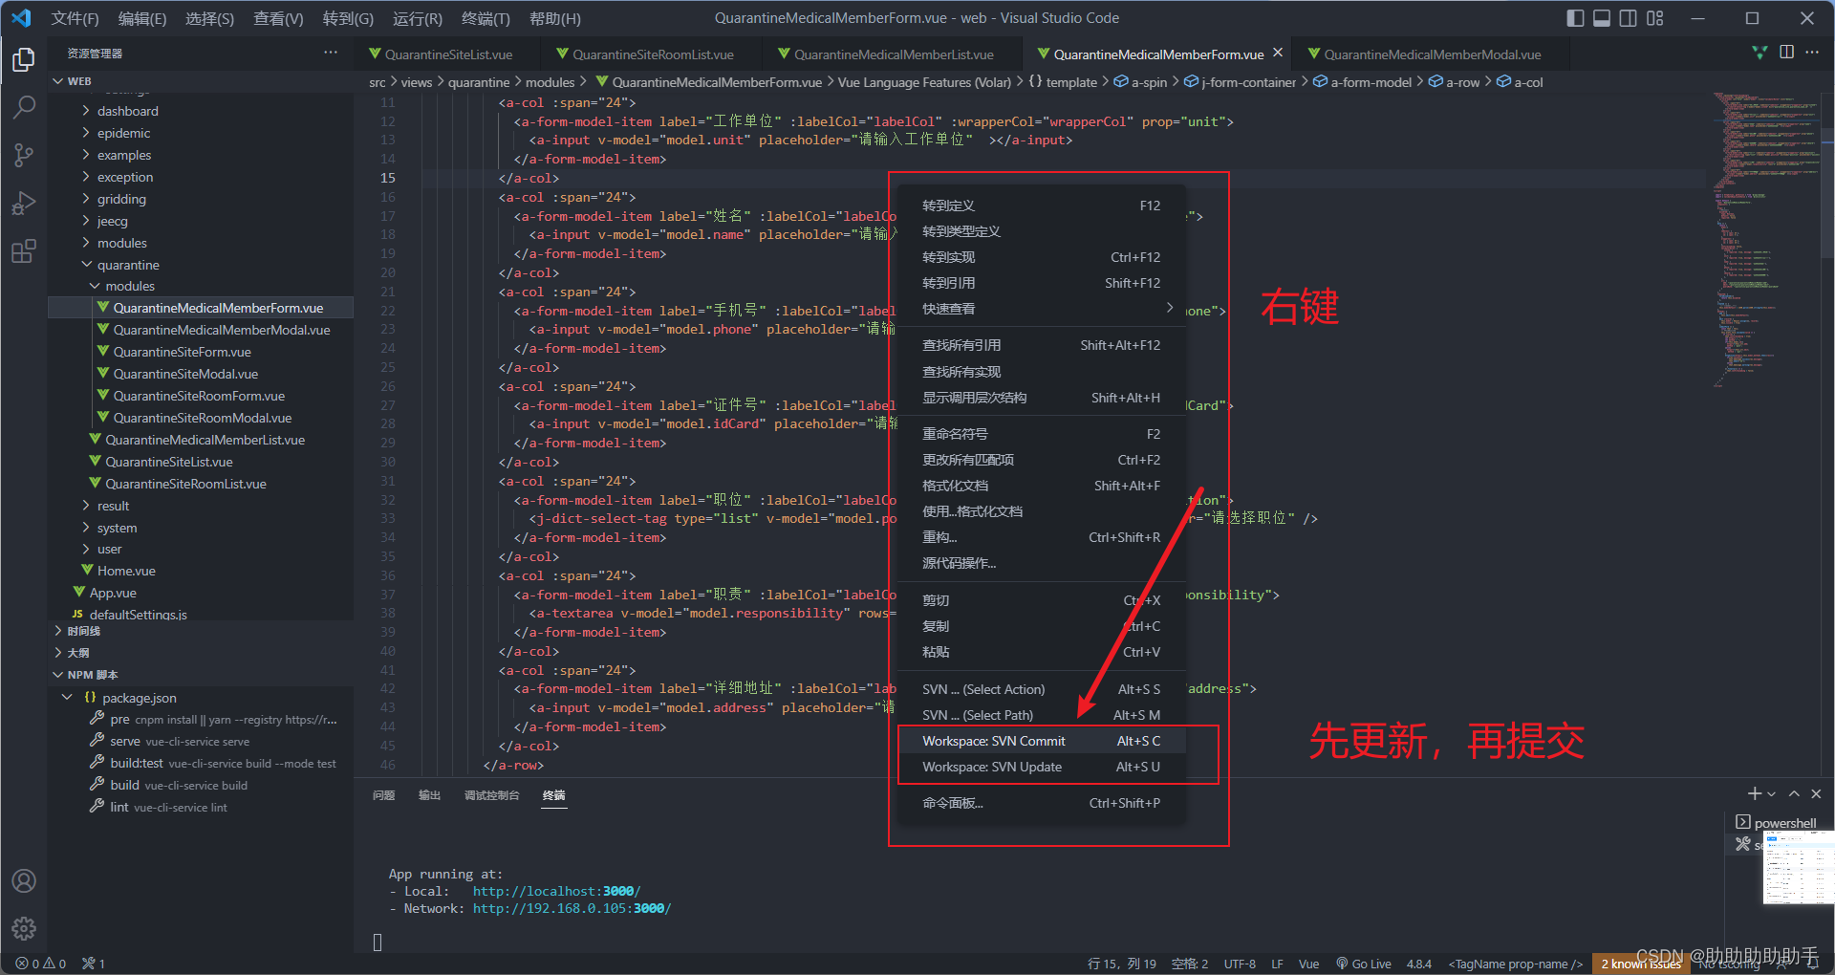Open the 192.168.0.105:3000 network link
This screenshot has height=975, width=1835.
coord(572,908)
